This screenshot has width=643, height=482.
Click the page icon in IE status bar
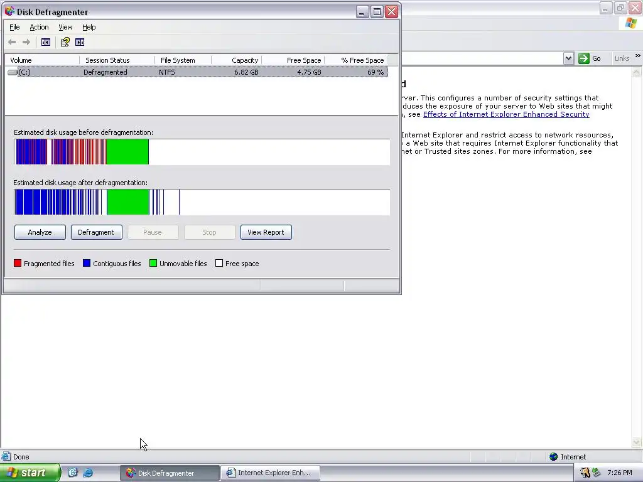(x=6, y=456)
